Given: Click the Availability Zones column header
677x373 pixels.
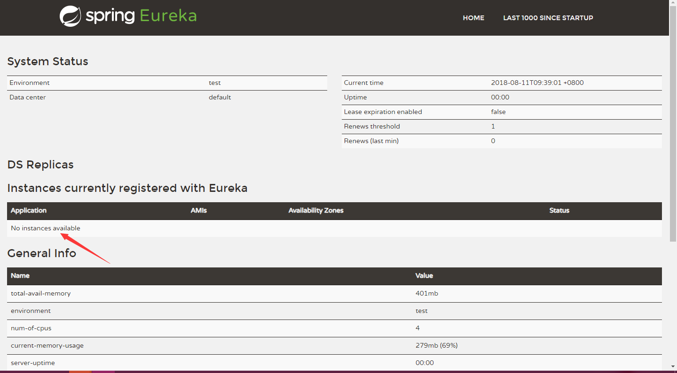Looking at the screenshot, I should 316,210.
